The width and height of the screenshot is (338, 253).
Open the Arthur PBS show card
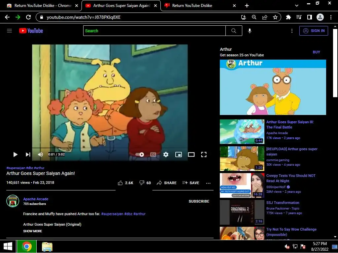click(x=273, y=87)
